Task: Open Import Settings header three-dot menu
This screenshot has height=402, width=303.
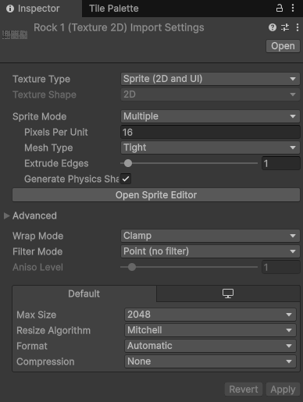Action: (x=298, y=27)
